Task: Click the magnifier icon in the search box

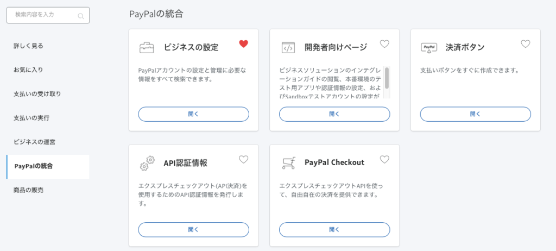Action: [81, 16]
